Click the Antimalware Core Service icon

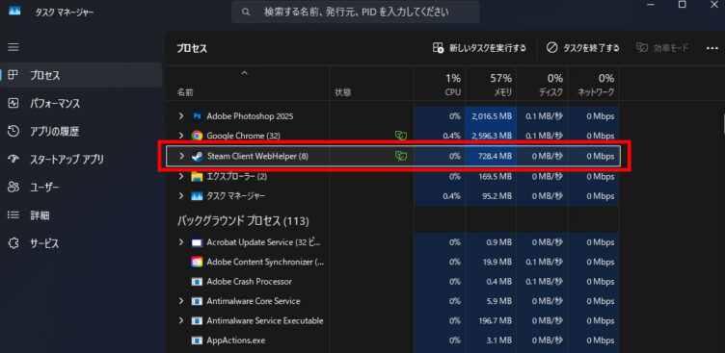(x=197, y=301)
